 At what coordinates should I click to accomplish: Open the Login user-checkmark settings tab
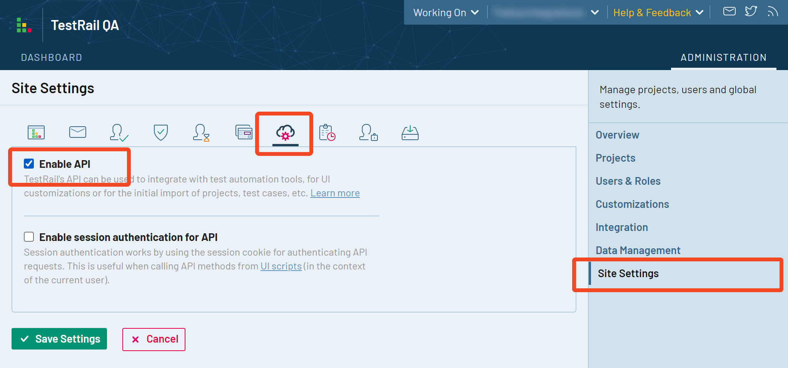[x=119, y=132]
